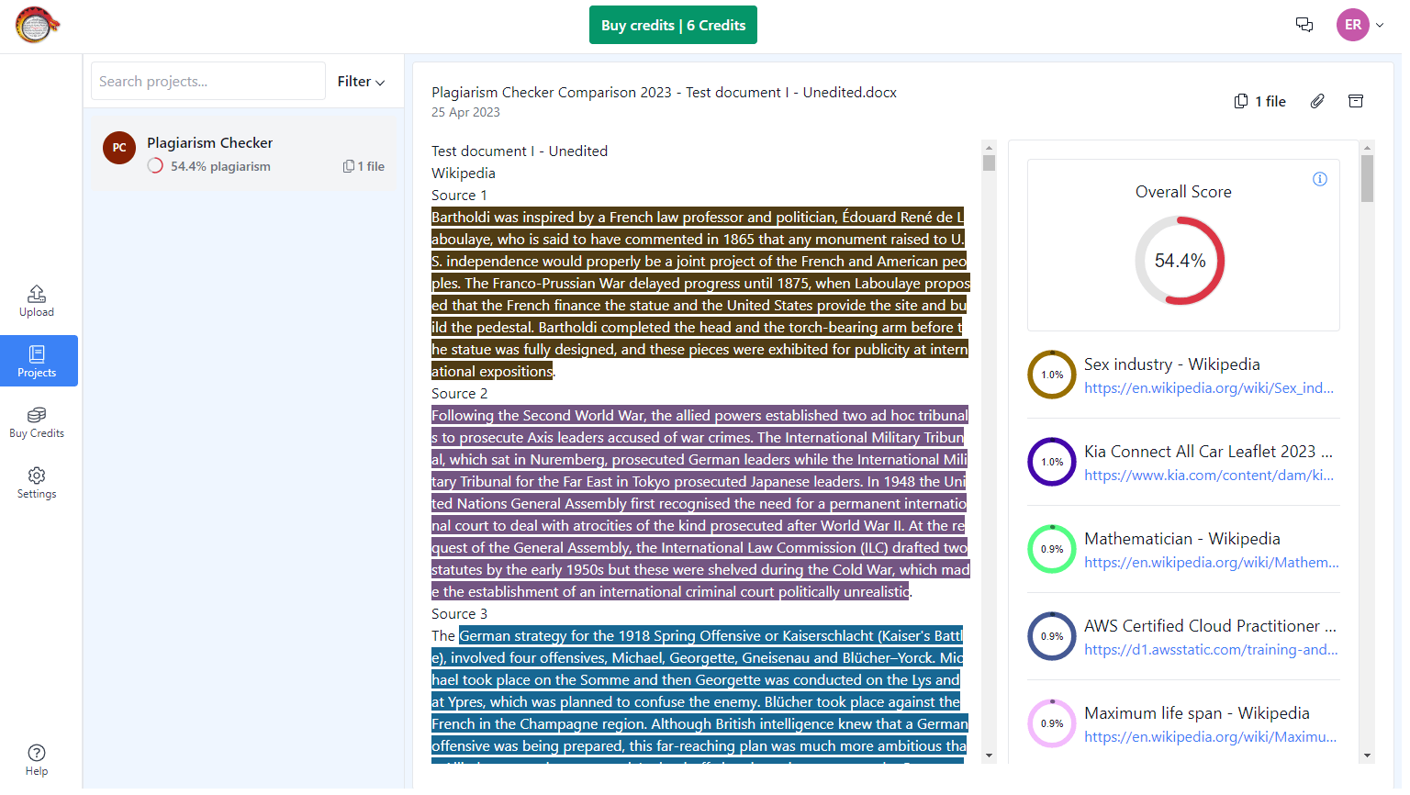Open Help at the sidebar bottom
The width and height of the screenshot is (1410, 795).
click(x=37, y=760)
